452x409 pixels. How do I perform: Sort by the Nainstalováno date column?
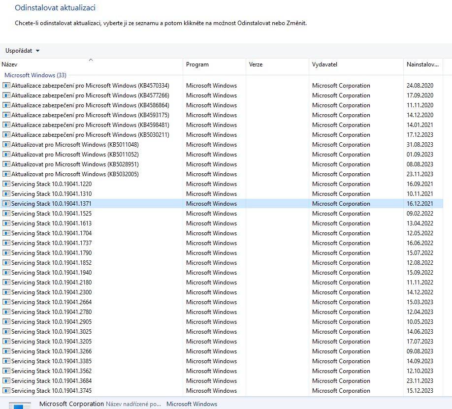(423, 64)
